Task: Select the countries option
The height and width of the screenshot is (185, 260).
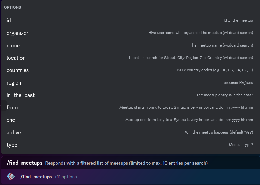Action: coord(130,70)
